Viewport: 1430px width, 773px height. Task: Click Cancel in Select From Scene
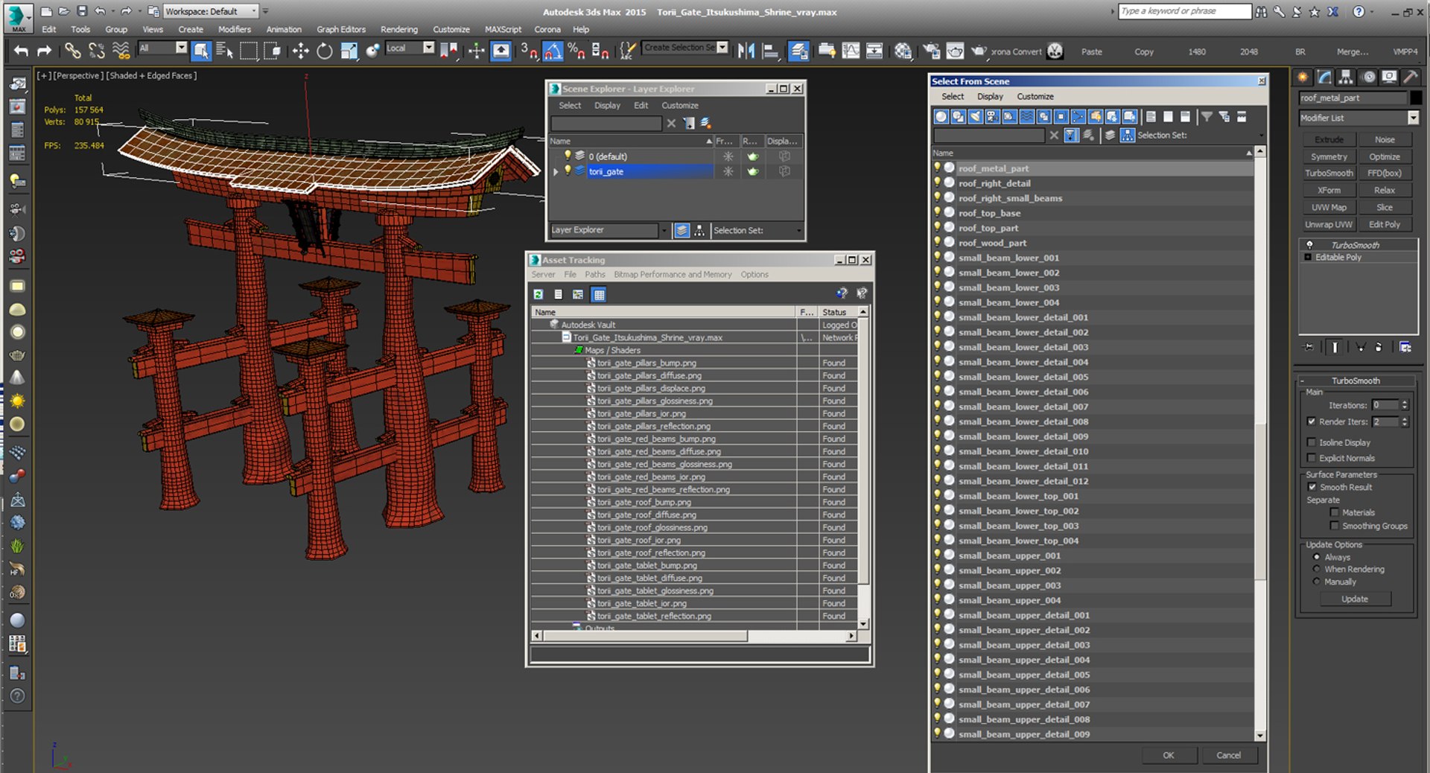click(1228, 755)
